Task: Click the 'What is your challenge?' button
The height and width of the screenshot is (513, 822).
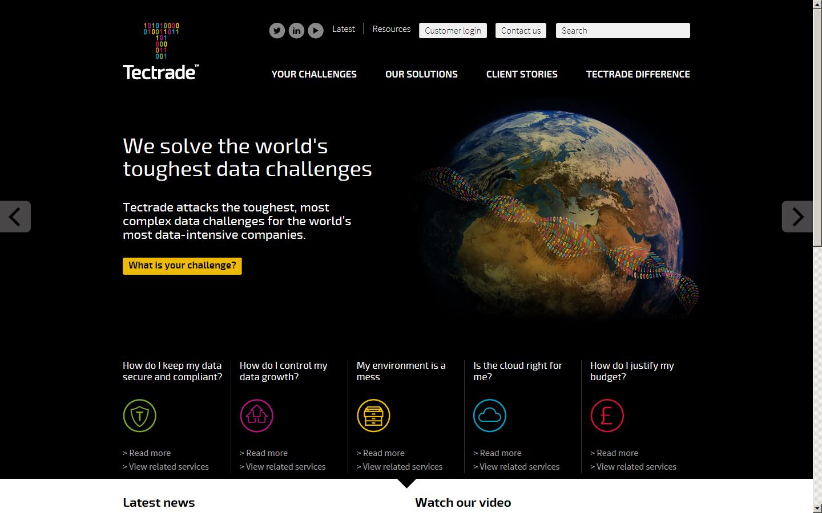Action: tap(182, 266)
